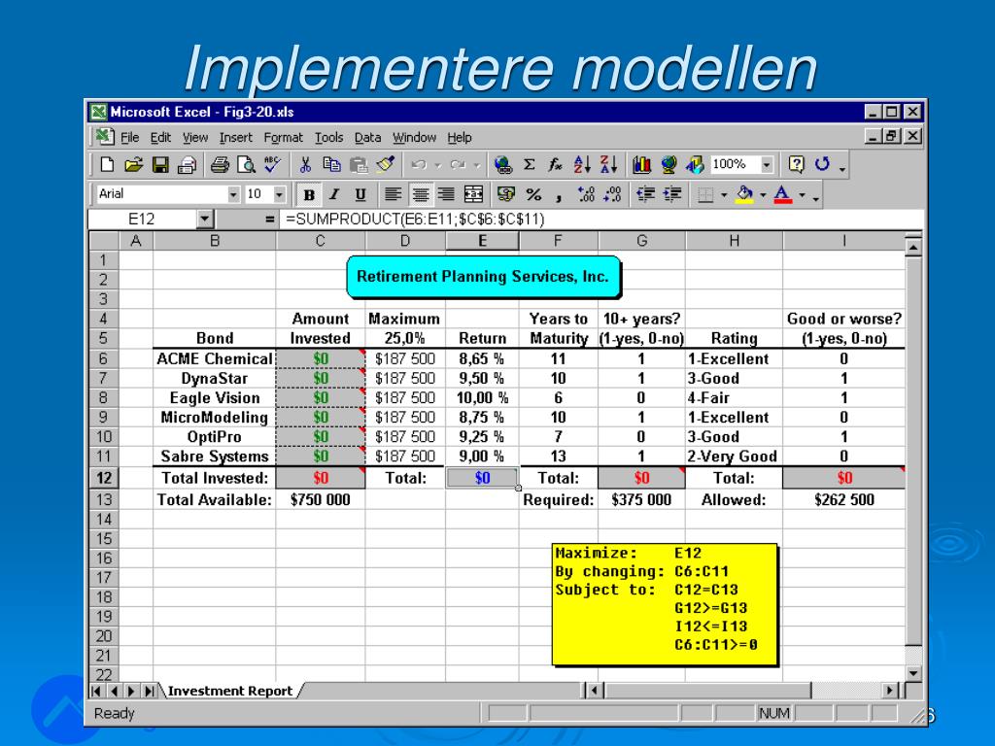Click the Redo arrow icon

pyautogui.click(x=458, y=165)
